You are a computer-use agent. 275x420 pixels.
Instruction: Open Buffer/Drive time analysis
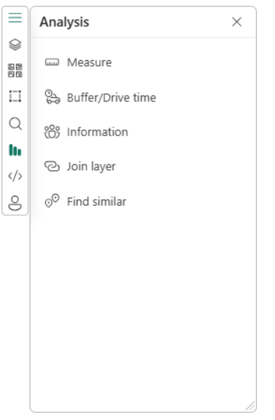111,98
